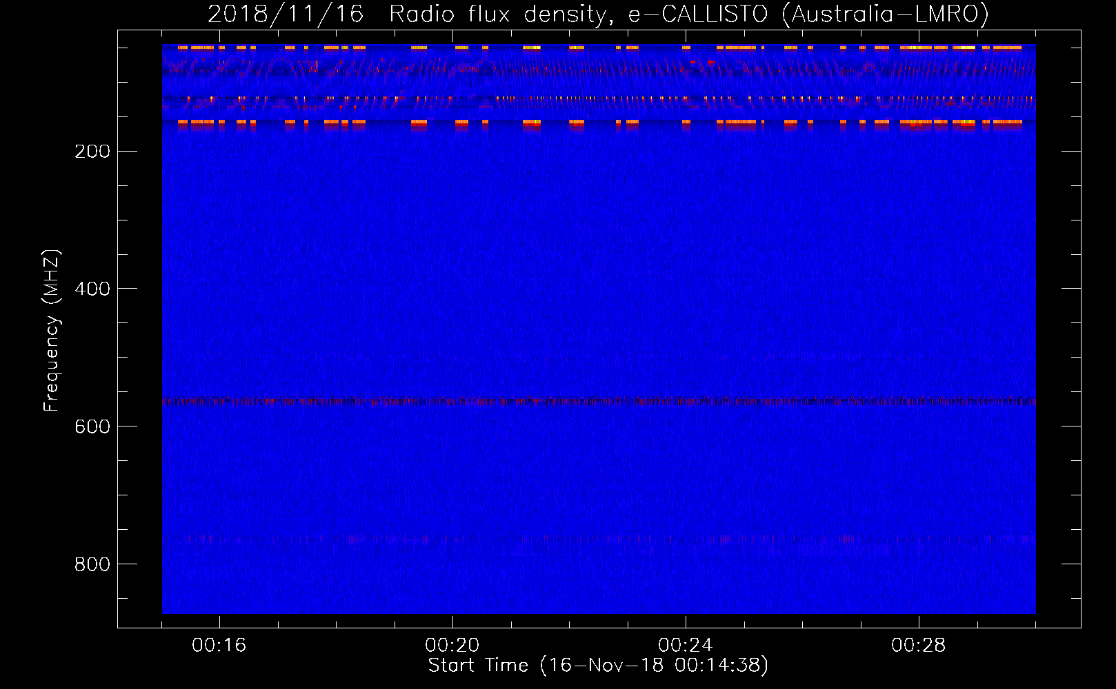The width and height of the screenshot is (1116, 689).
Task: Click the 400 MHz frequency tick label
Action: [x=92, y=289]
